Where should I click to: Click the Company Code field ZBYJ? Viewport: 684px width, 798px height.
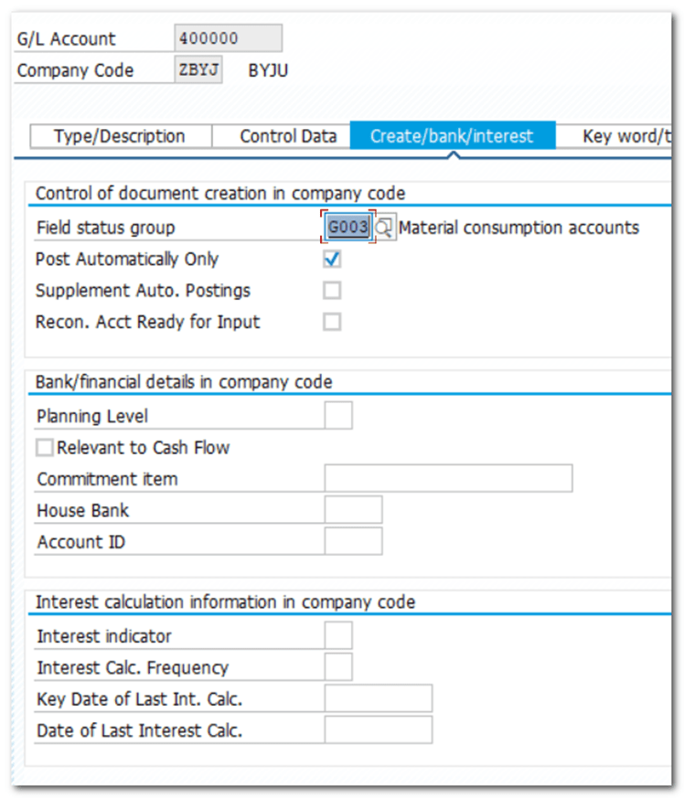pos(198,70)
